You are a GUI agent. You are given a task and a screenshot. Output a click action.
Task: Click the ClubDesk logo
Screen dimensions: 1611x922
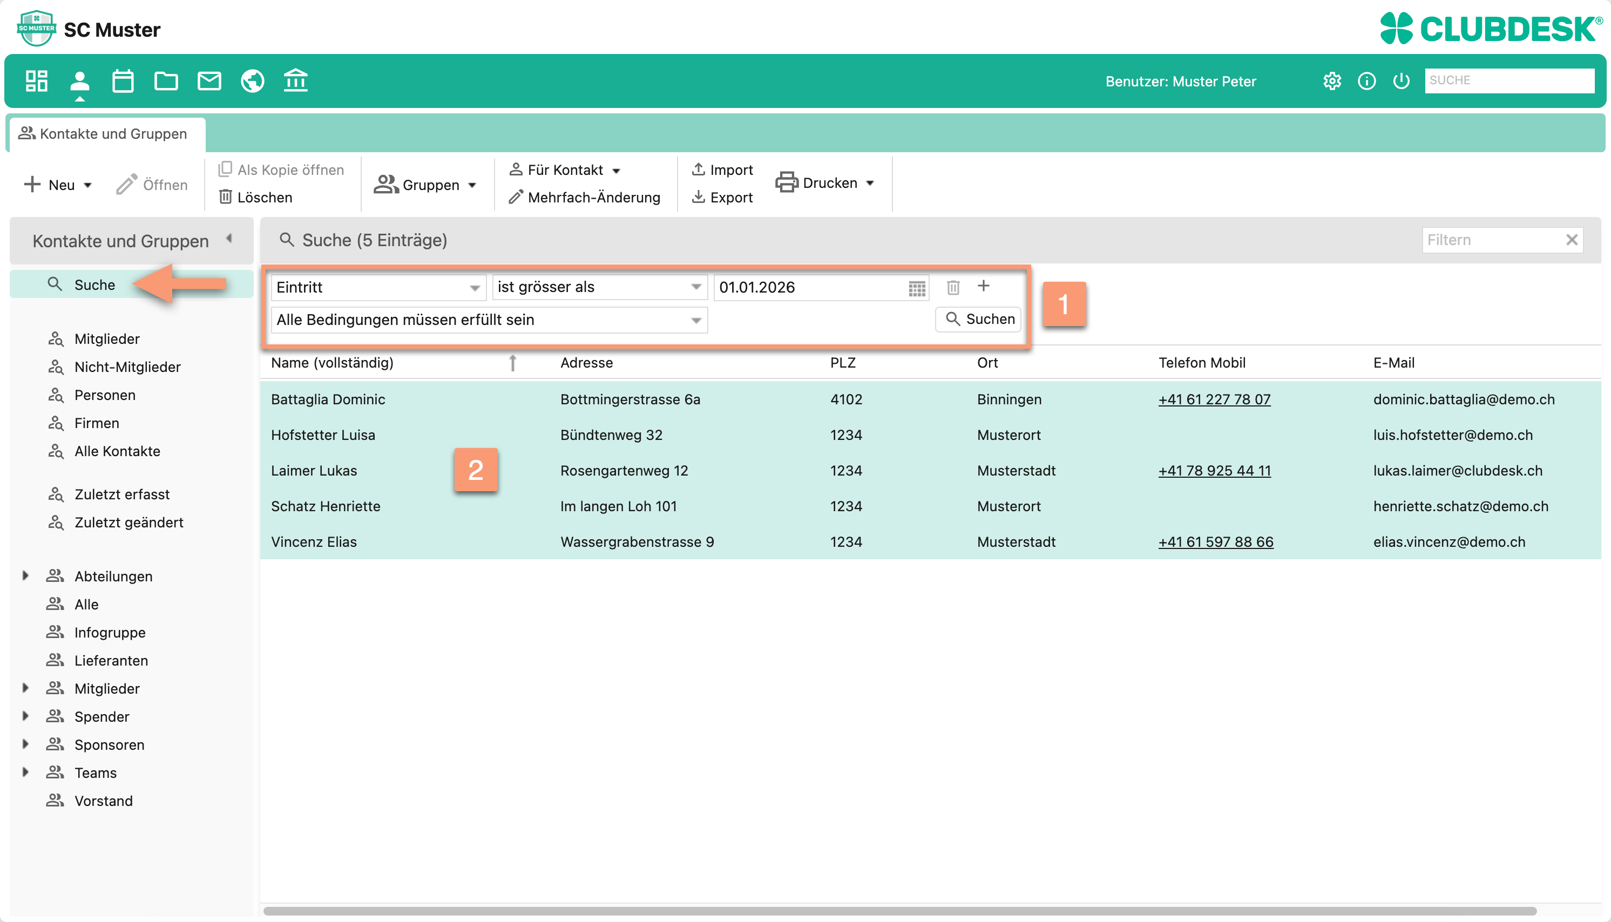[x=1491, y=29]
